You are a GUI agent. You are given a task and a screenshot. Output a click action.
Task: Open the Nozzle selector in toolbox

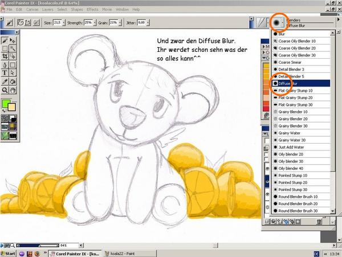coord(5,136)
